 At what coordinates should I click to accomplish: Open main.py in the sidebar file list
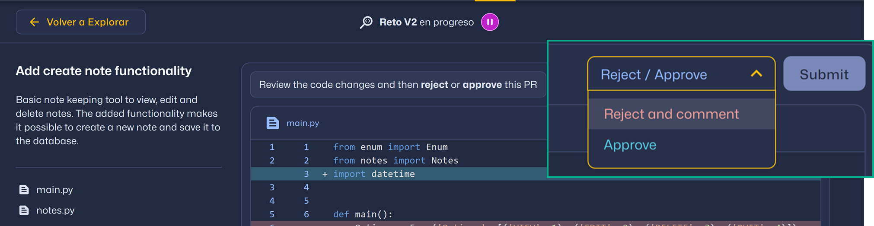click(x=54, y=190)
